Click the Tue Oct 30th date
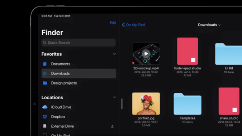 click(62, 16)
